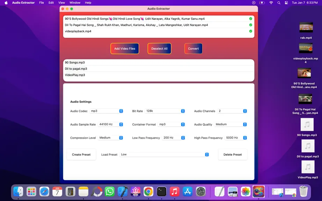The height and width of the screenshot is (201, 322).
Task: Open Calculator from the Dock
Action: 71,192
